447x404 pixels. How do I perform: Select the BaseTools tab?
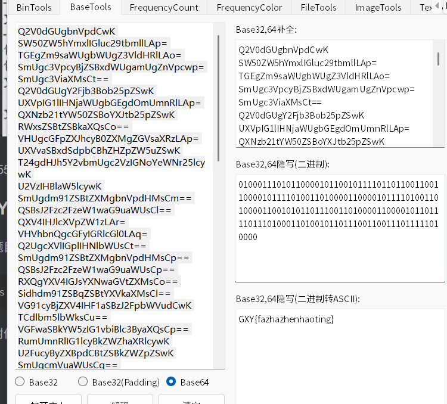pos(91,8)
